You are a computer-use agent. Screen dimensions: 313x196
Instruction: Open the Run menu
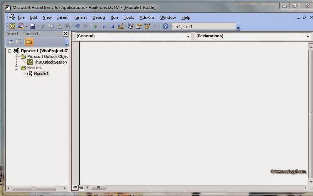(114, 17)
